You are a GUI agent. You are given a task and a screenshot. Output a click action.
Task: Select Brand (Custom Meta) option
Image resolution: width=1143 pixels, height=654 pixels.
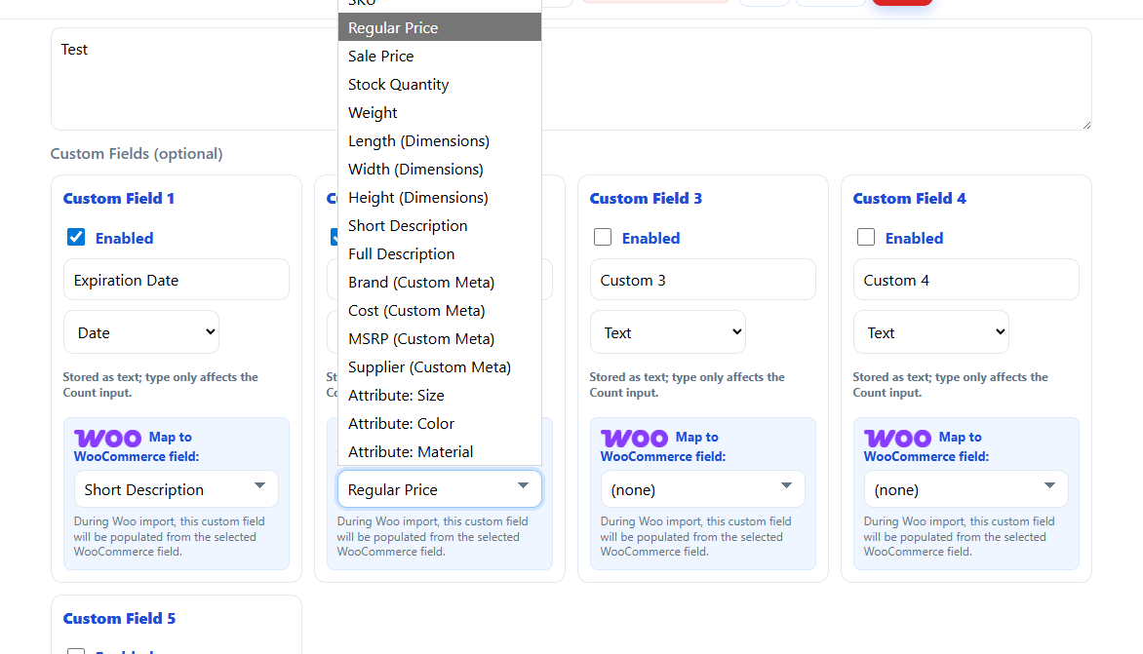click(421, 283)
